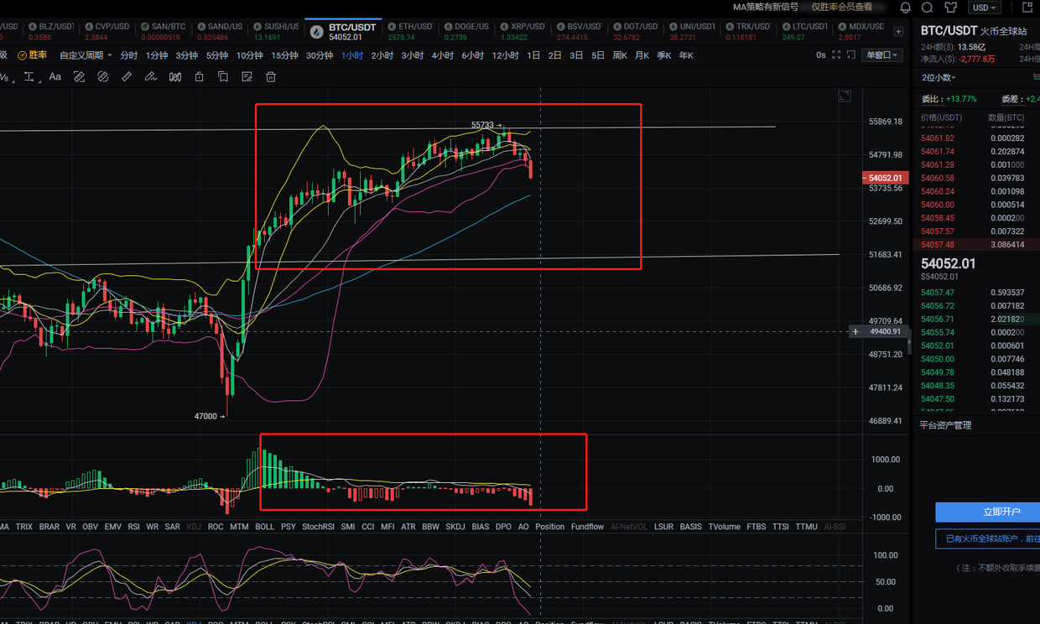Select the first eraser-like drawing tool
The height and width of the screenshot is (624, 1040).
pos(79,76)
